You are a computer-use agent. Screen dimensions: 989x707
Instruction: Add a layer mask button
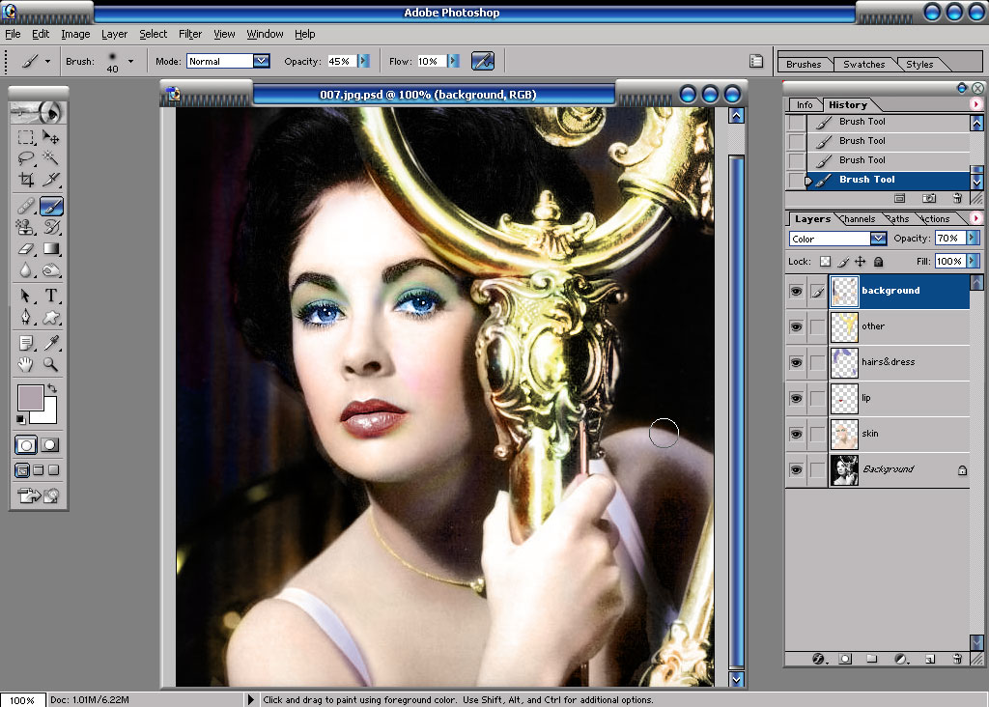(x=845, y=659)
